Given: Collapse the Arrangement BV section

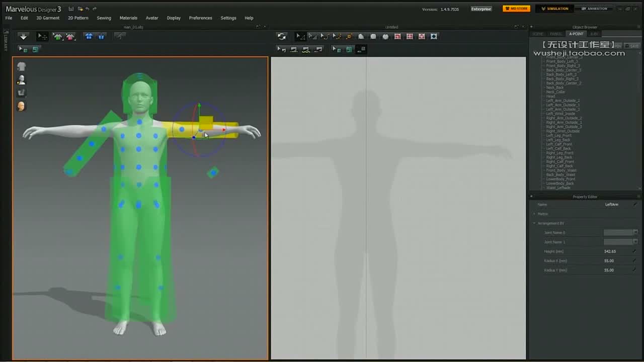Looking at the screenshot, I should pyautogui.click(x=534, y=223).
